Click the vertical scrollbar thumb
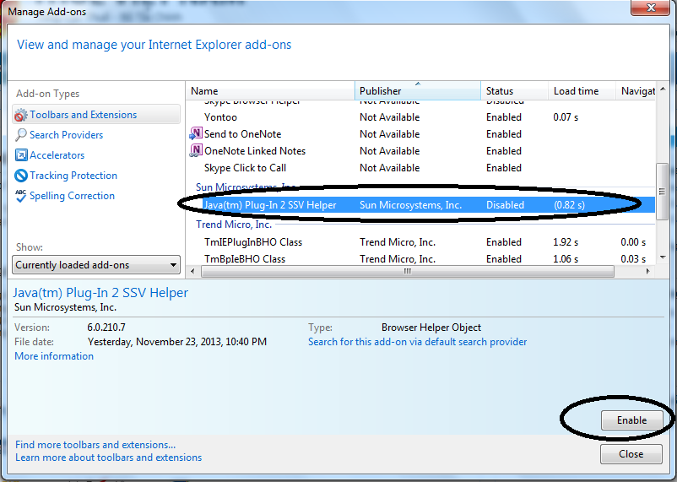This screenshot has width=677, height=482. [x=663, y=192]
